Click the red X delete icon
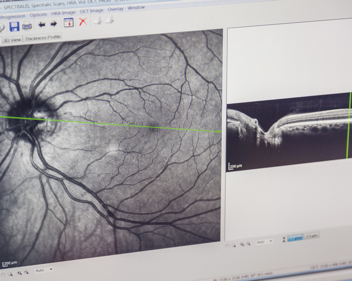Screen dimensions: 352x281 click(x=83, y=22)
